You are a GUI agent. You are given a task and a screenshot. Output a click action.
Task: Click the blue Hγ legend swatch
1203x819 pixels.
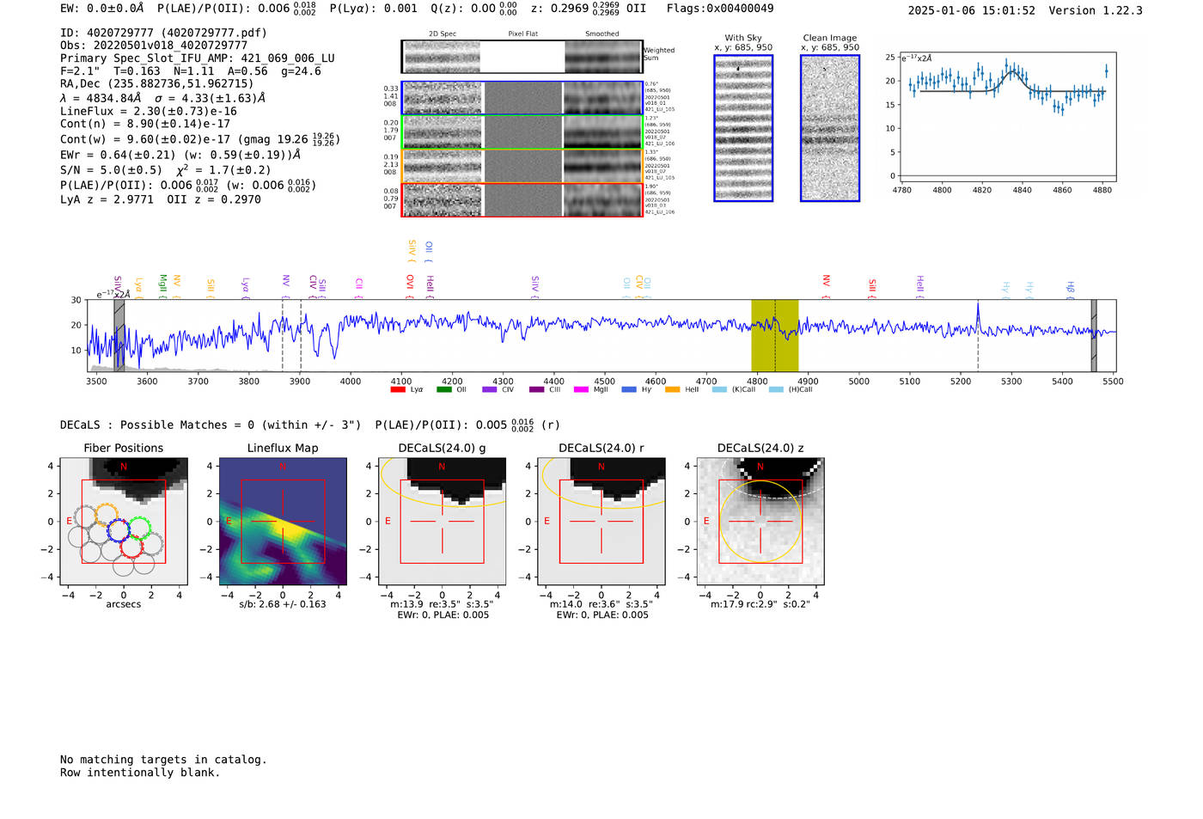(629, 389)
